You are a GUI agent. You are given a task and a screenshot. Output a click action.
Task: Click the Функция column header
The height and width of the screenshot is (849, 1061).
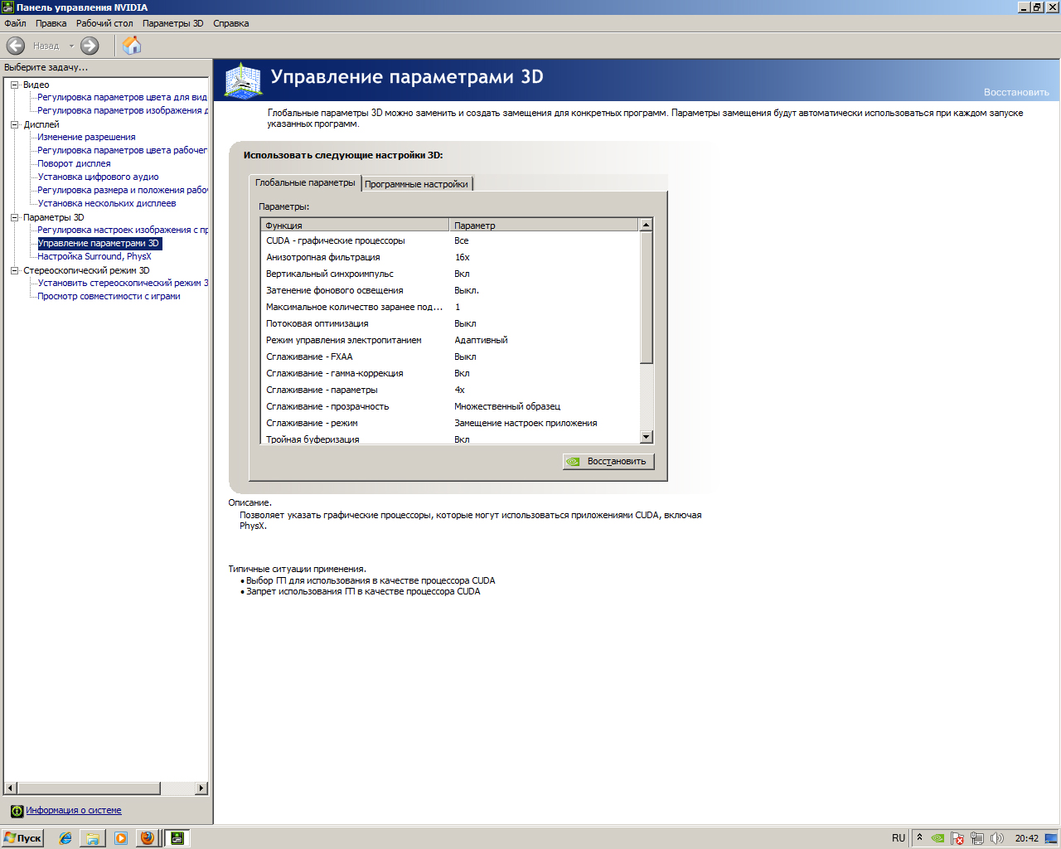tap(355, 225)
